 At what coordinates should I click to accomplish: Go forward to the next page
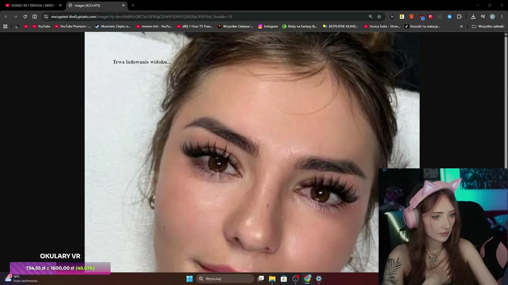[15, 17]
